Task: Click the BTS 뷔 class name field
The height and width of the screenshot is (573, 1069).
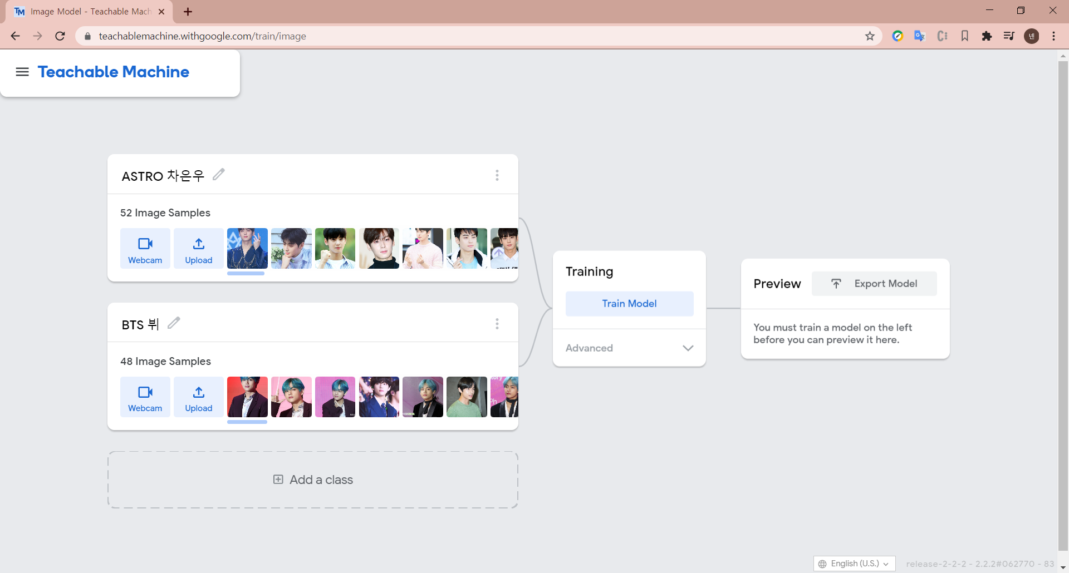Action: [x=140, y=324]
